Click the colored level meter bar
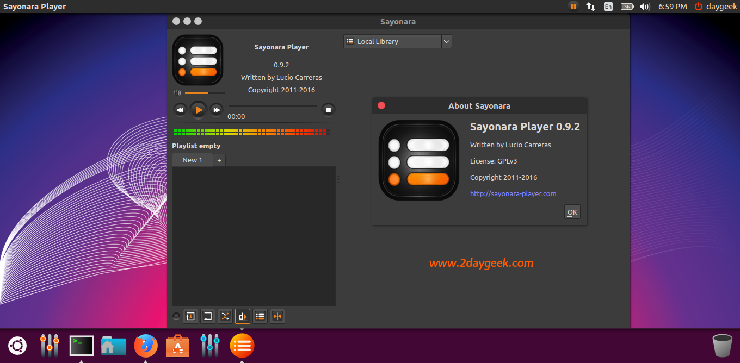This screenshot has height=363, width=740. click(x=251, y=132)
